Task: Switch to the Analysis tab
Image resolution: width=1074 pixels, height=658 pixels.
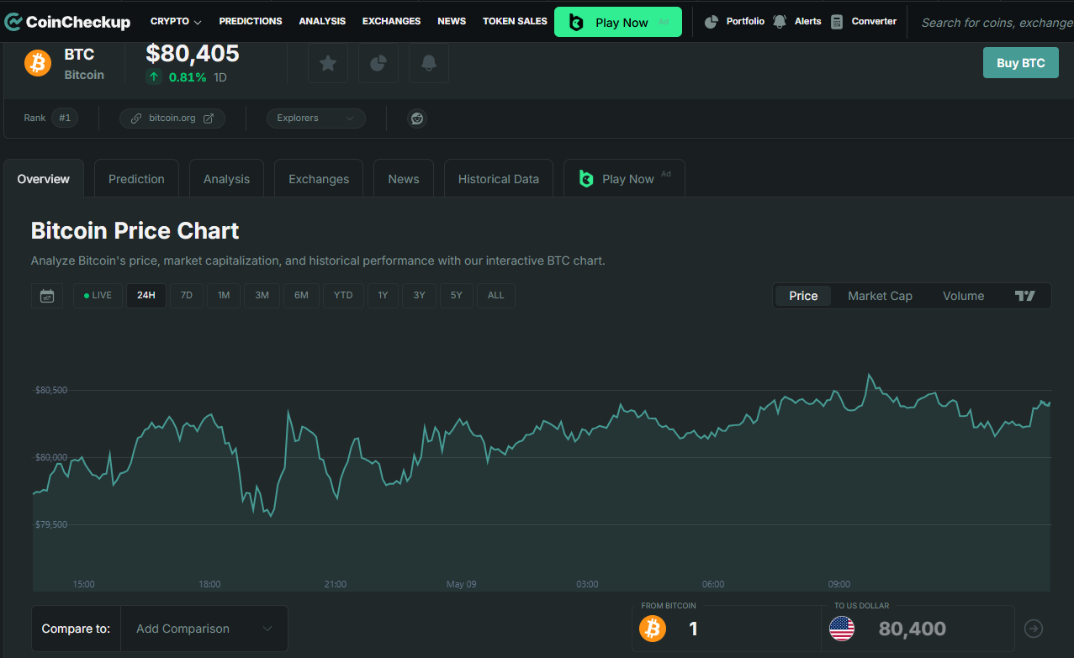Action: 226,179
